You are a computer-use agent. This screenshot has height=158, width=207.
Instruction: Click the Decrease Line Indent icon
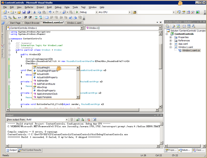[x=25, y=17]
